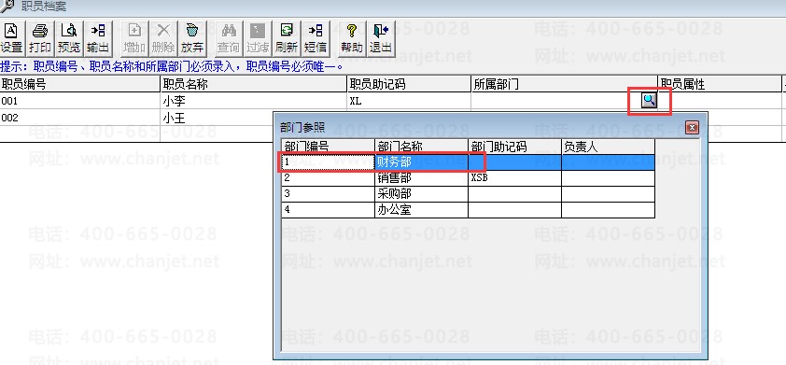Select 办公室 in the department list
The width and height of the screenshot is (786, 365).
click(421, 210)
